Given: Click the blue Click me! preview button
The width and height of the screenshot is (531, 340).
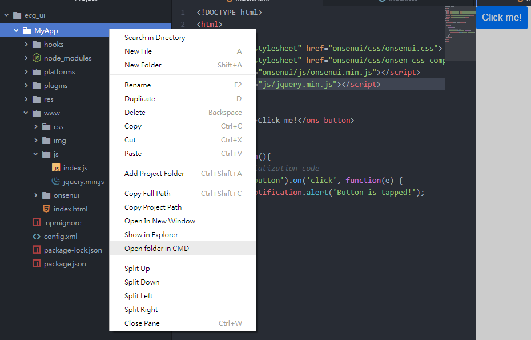Looking at the screenshot, I should click(502, 18).
